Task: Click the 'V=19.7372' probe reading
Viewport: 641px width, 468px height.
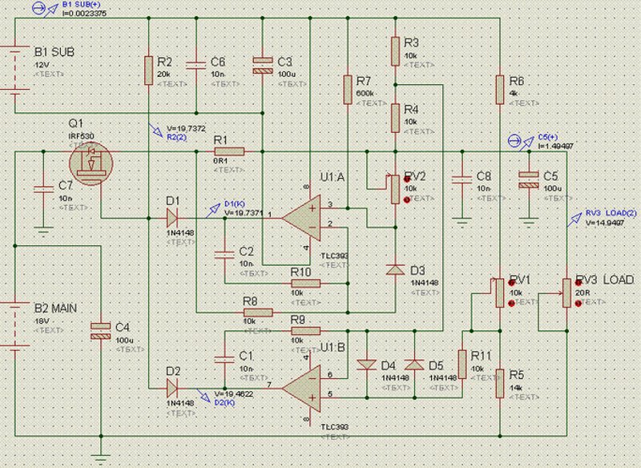Action: click(186, 128)
